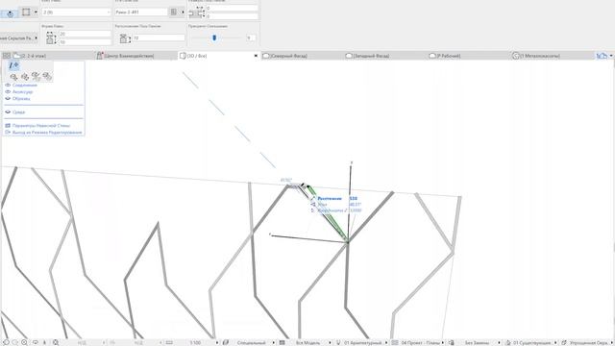Click the panel slot size icon
This screenshot has width=615, height=346.
[197, 12]
